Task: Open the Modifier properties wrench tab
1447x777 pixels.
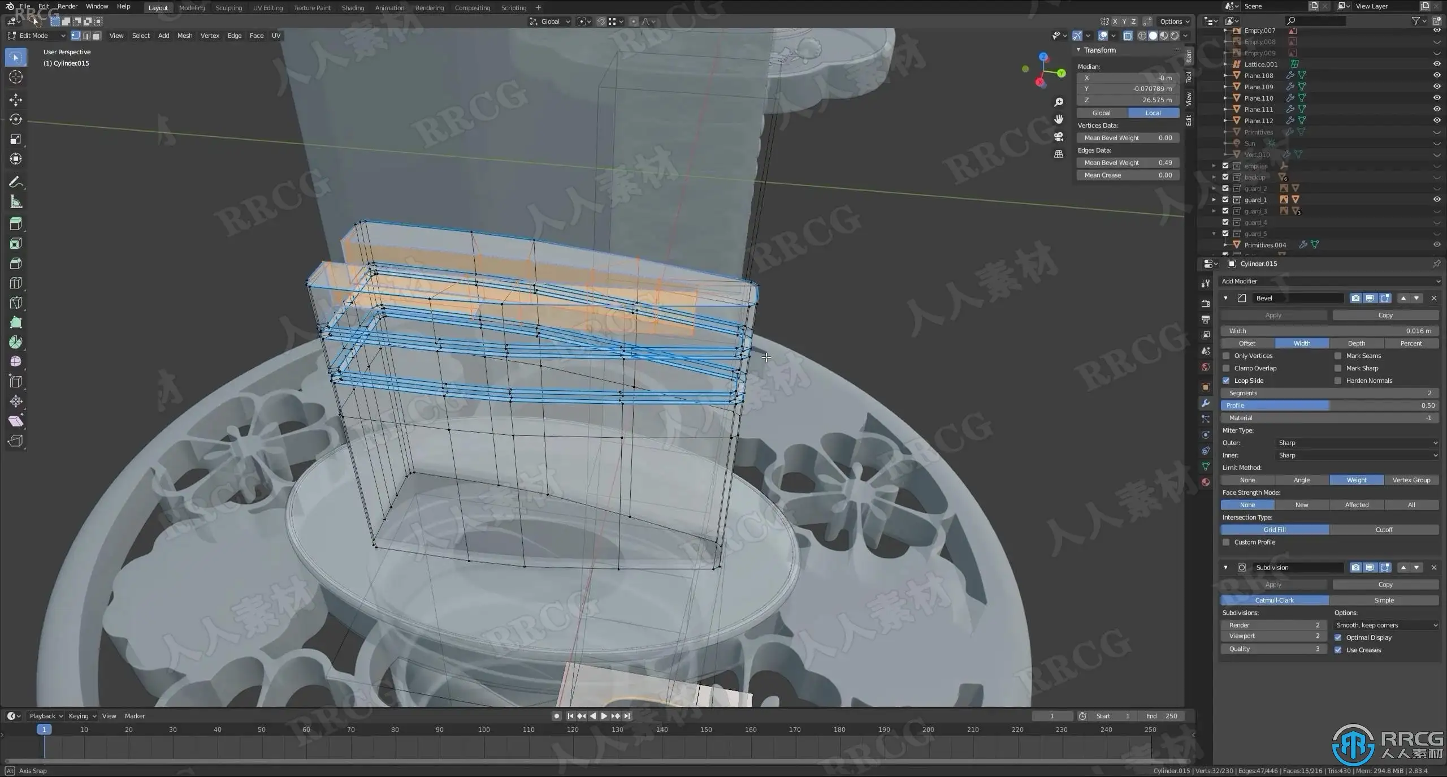Action: pos(1206,403)
